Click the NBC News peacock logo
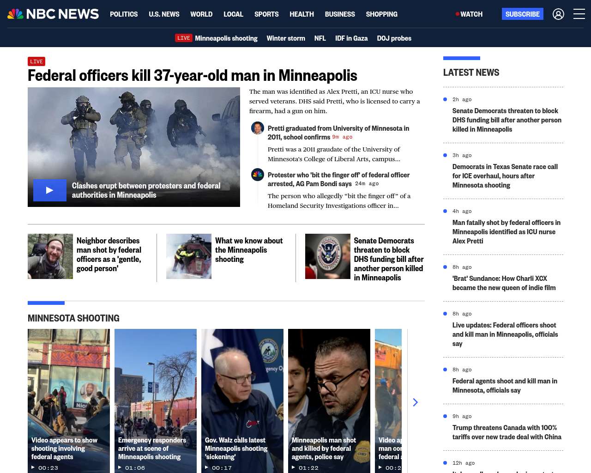 click(x=53, y=14)
